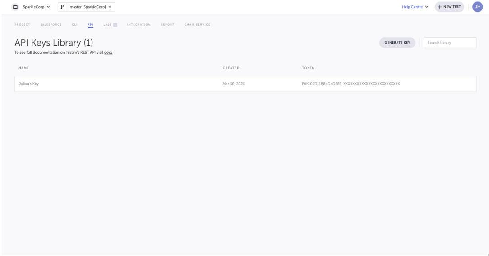Open the JH user avatar menu
The height and width of the screenshot is (256, 489).
[x=477, y=7]
